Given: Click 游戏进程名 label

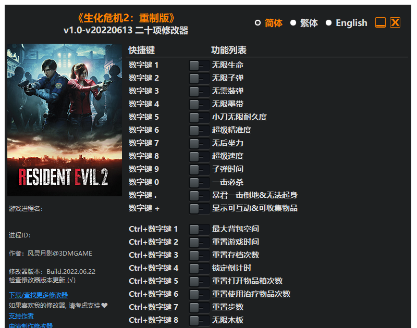Looking at the screenshot, I should 26,209.
